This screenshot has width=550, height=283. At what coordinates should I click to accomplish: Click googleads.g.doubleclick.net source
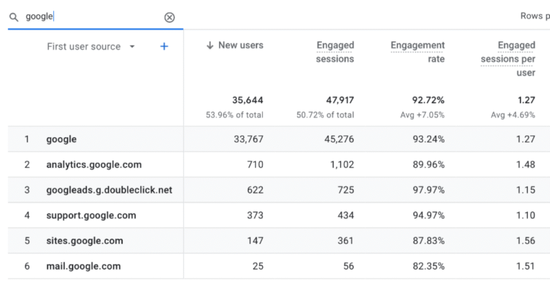coord(109,190)
